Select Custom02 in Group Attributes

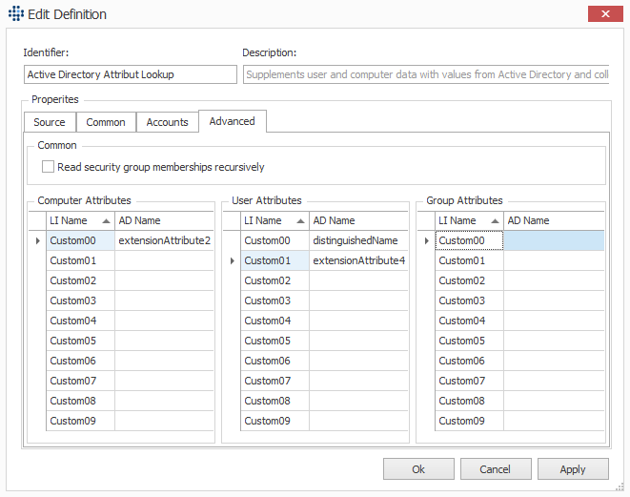pos(469,280)
